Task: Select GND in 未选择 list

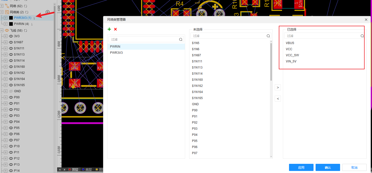Action: coord(195,104)
